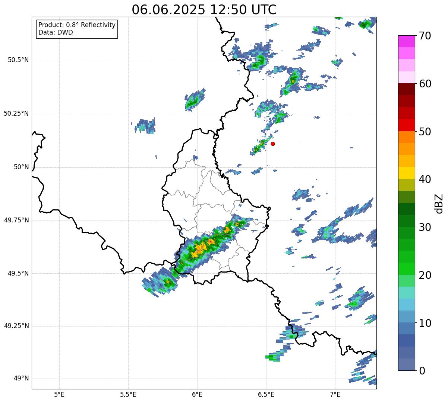Click the 50.25°N latitude label
448x402 pixels.
16,113
